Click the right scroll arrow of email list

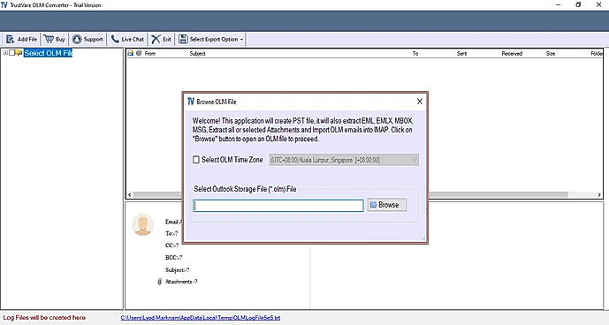(599, 194)
